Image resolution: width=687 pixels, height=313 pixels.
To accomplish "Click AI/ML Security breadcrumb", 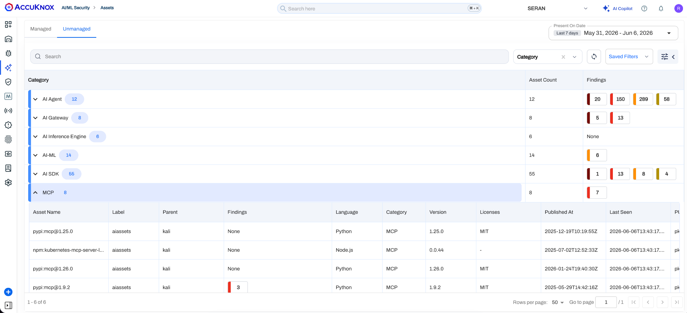I will click(75, 8).
